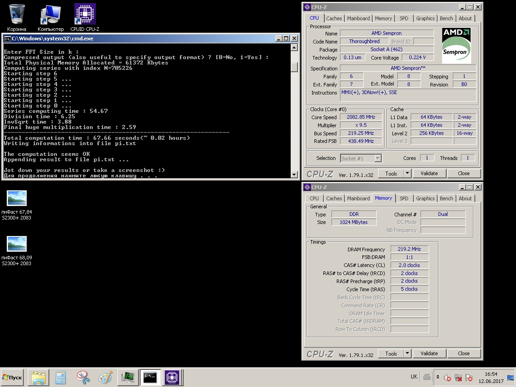The height and width of the screenshot is (387, 516).
Task: Click the CAS# Latency value 2.0 clocks
Action: [409, 265]
